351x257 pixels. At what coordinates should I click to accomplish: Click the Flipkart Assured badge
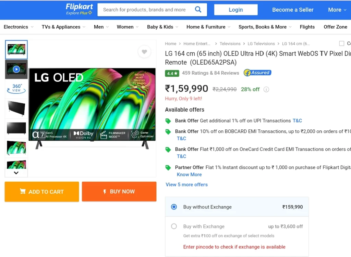click(257, 73)
